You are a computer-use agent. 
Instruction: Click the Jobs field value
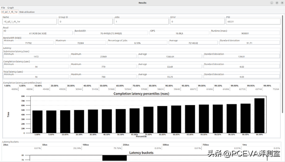tap(141, 22)
